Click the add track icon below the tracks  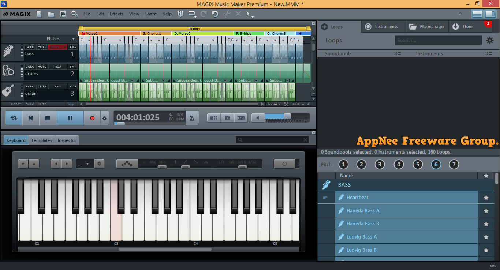tap(71, 104)
